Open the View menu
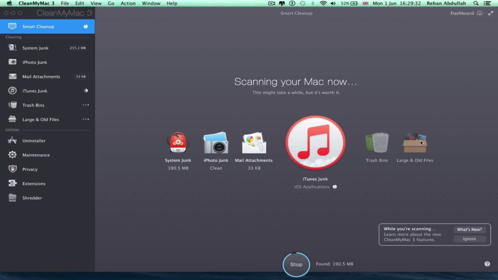The image size is (498, 280). click(x=96, y=3)
